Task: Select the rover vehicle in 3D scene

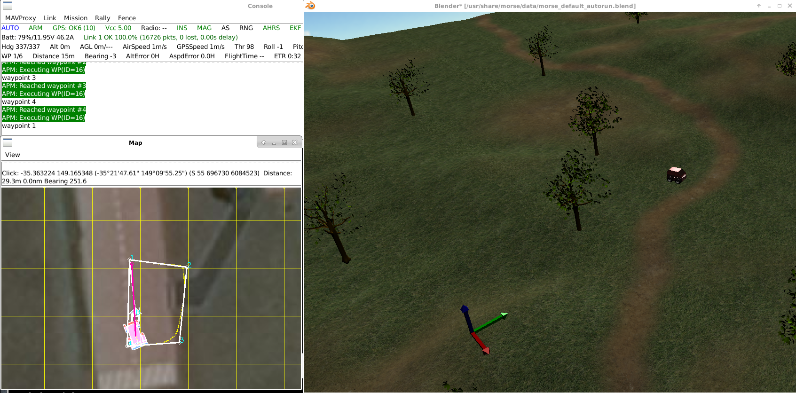Action: (676, 174)
